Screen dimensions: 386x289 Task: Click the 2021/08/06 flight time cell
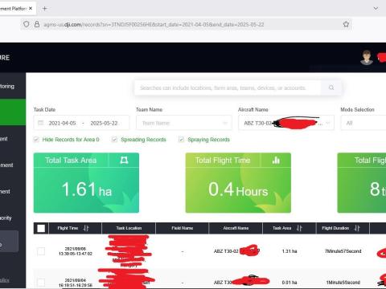coord(76,251)
